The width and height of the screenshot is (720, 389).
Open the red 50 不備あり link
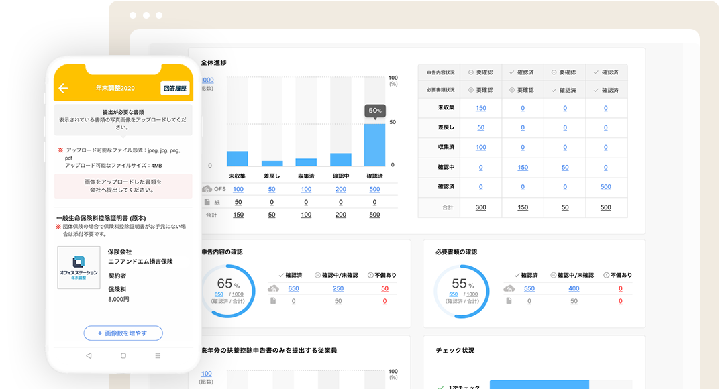pyautogui.click(x=384, y=288)
